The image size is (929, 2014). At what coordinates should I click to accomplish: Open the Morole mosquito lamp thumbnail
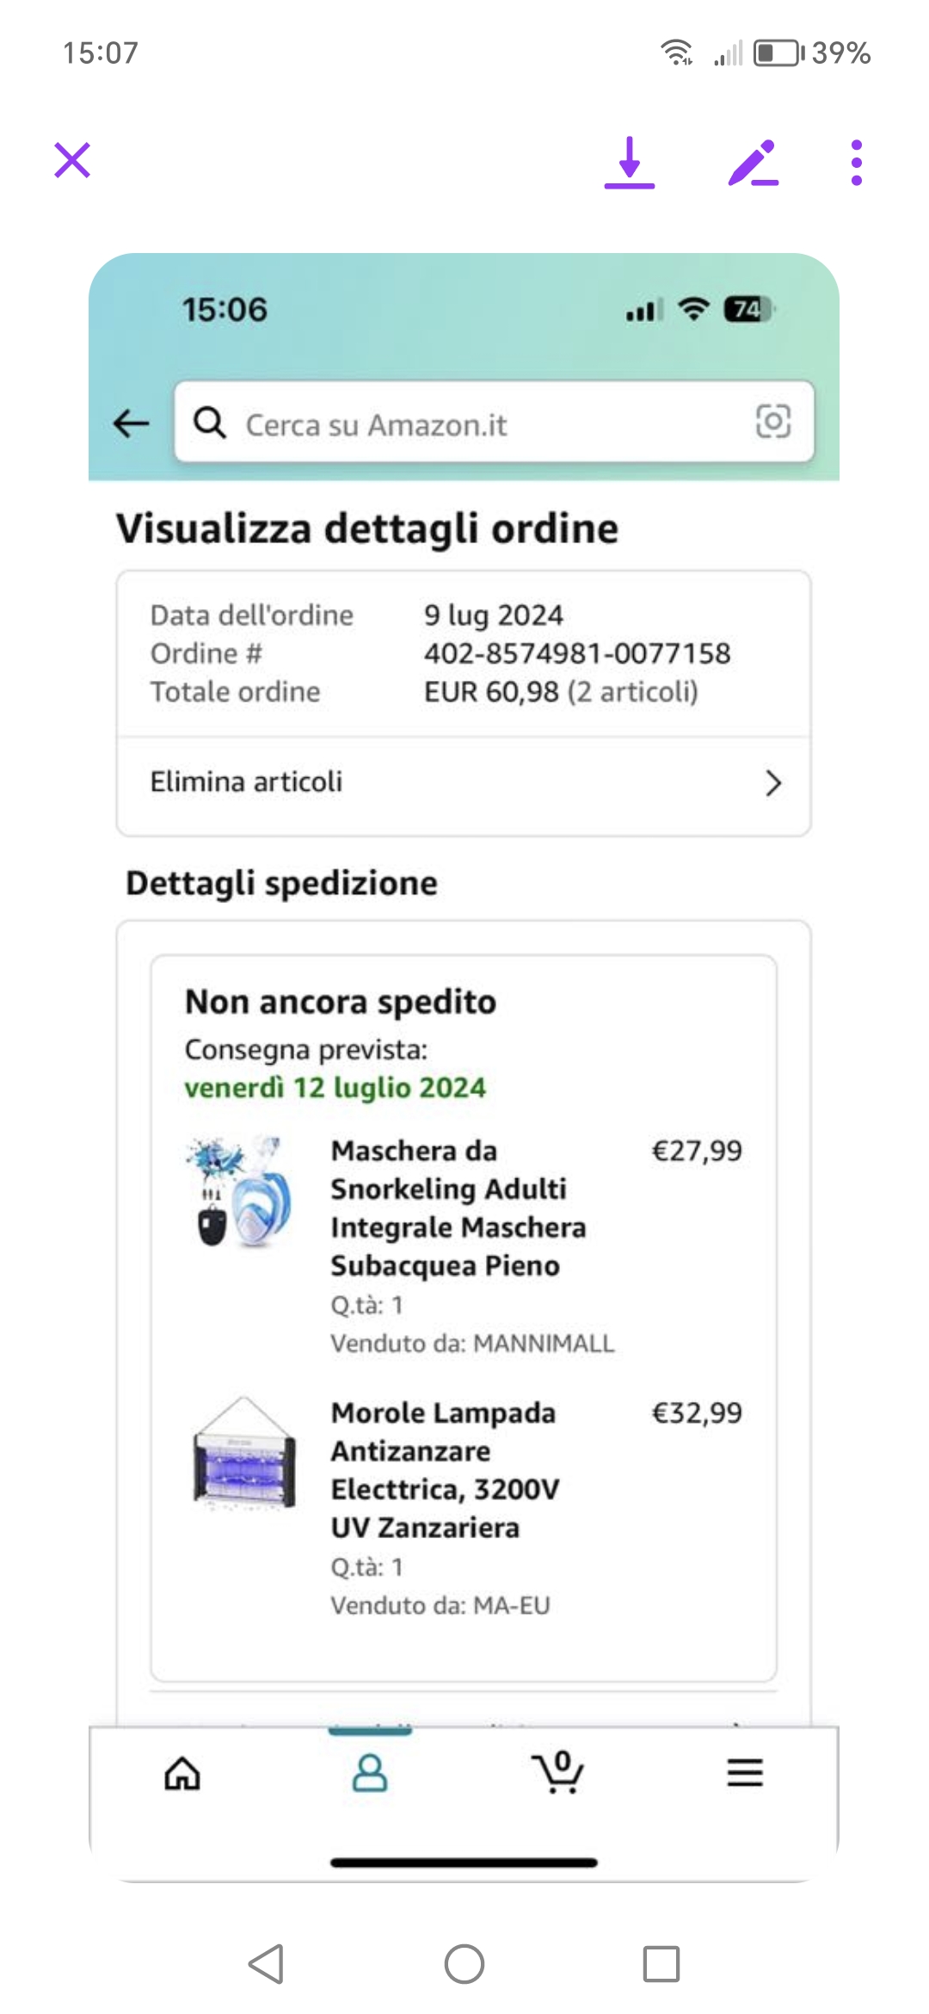coord(245,1453)
